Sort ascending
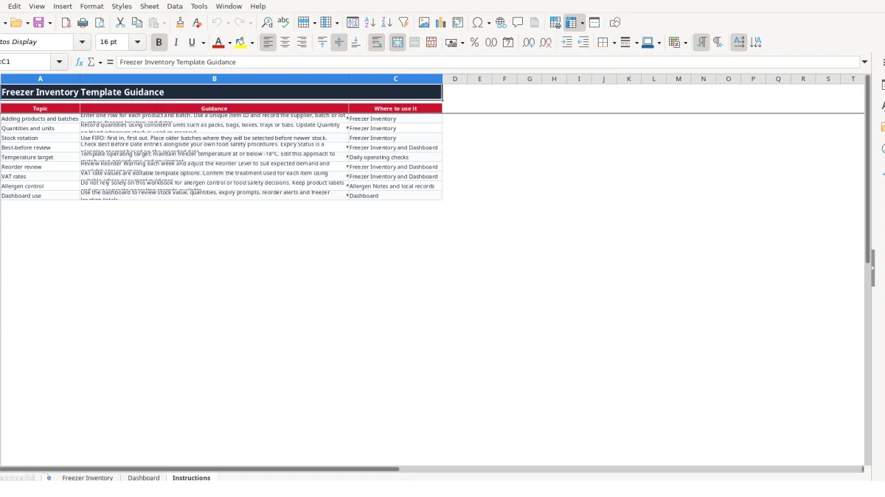Viewport: 885px width, 497px height. (370, 23)
